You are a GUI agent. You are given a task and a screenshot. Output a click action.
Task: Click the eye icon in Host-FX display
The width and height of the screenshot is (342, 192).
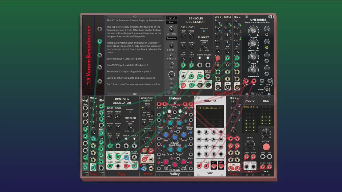tap(220, 108)
